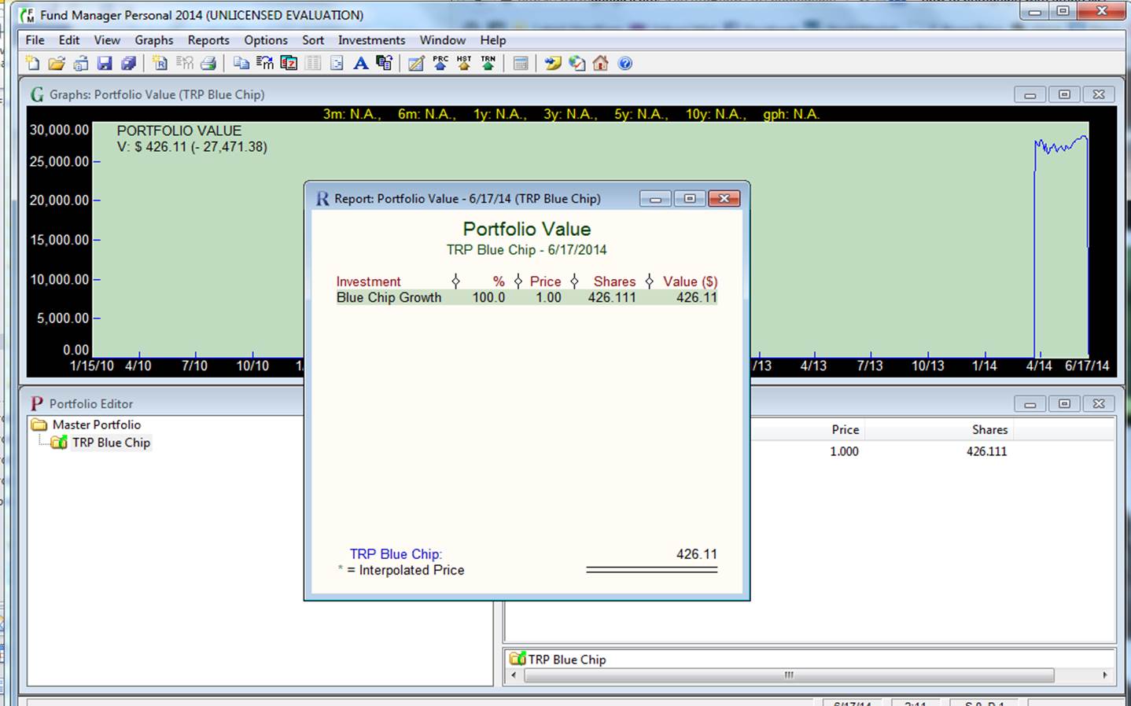Screen dimensions: 1131x706
Task: Click the globe internet toolbar icon
Action: [577, 64]
